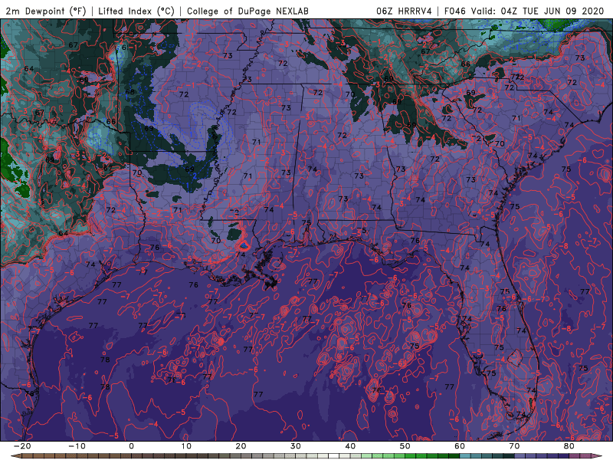Click the 70 label on the color scale
The width and height of the screenshot is (613, 460).
pos(514,446)
